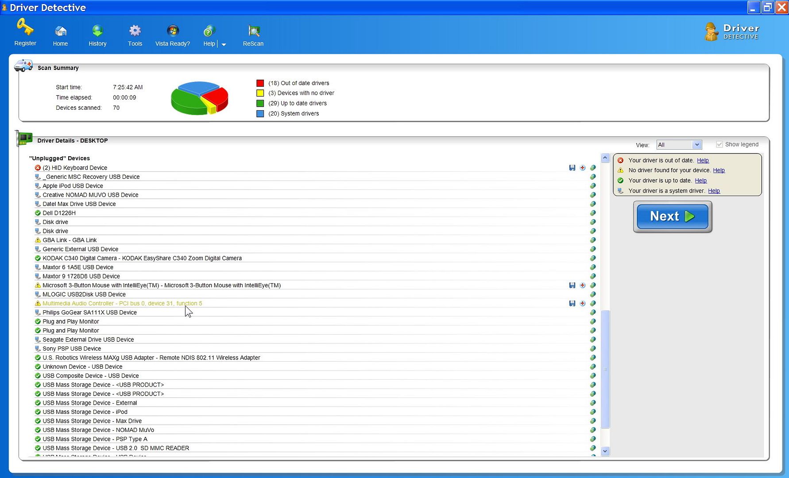The width and height of the screenshot is (789, 478).
Task: Click the Next button
Action: (x=673, y=216)
